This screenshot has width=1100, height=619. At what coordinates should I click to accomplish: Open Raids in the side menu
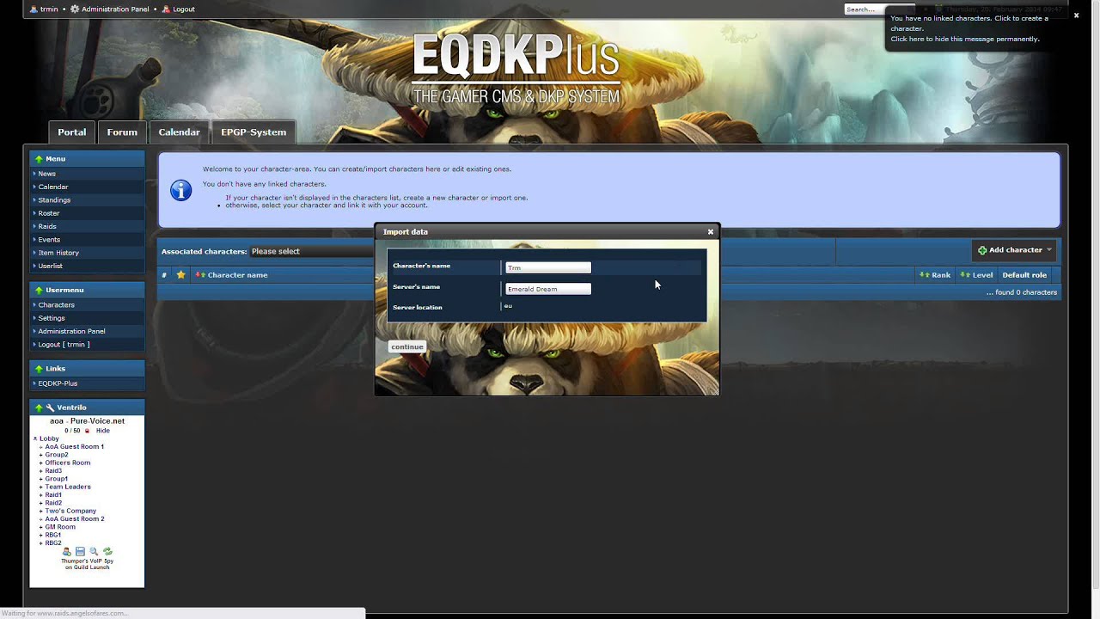tap(47, 226)
